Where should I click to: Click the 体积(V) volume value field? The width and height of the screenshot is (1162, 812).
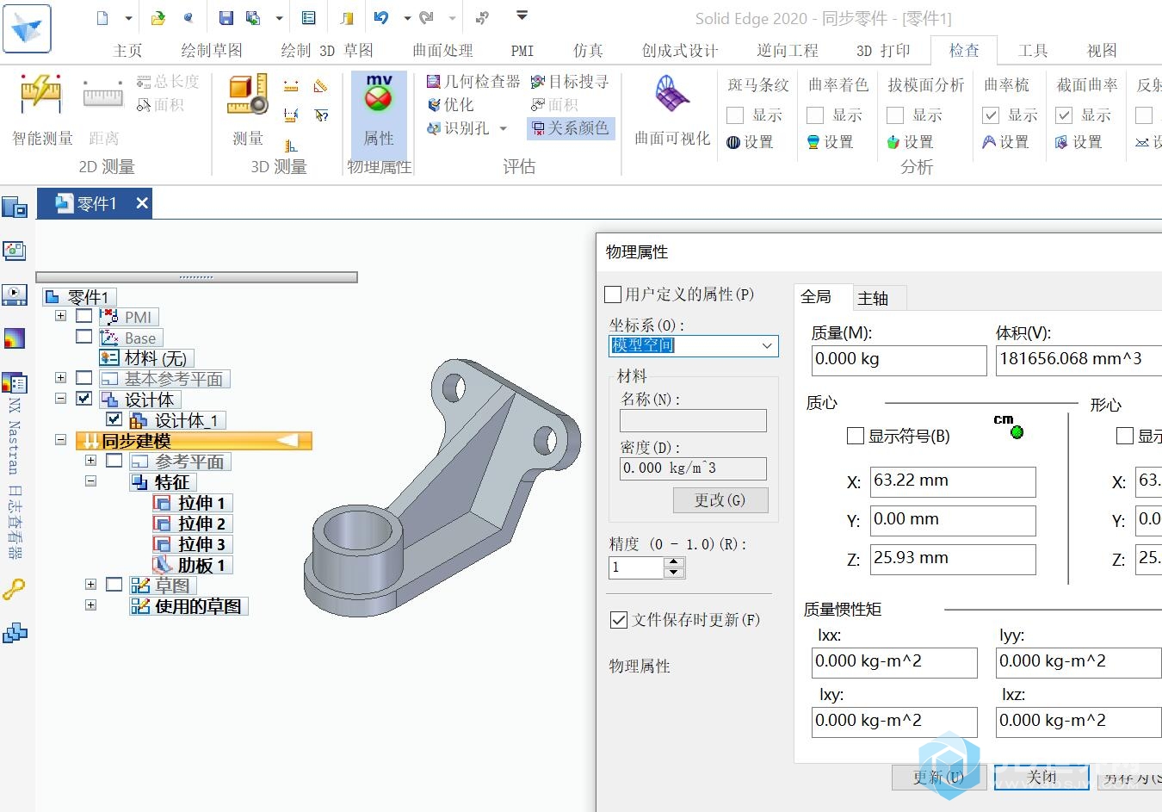1079,360
